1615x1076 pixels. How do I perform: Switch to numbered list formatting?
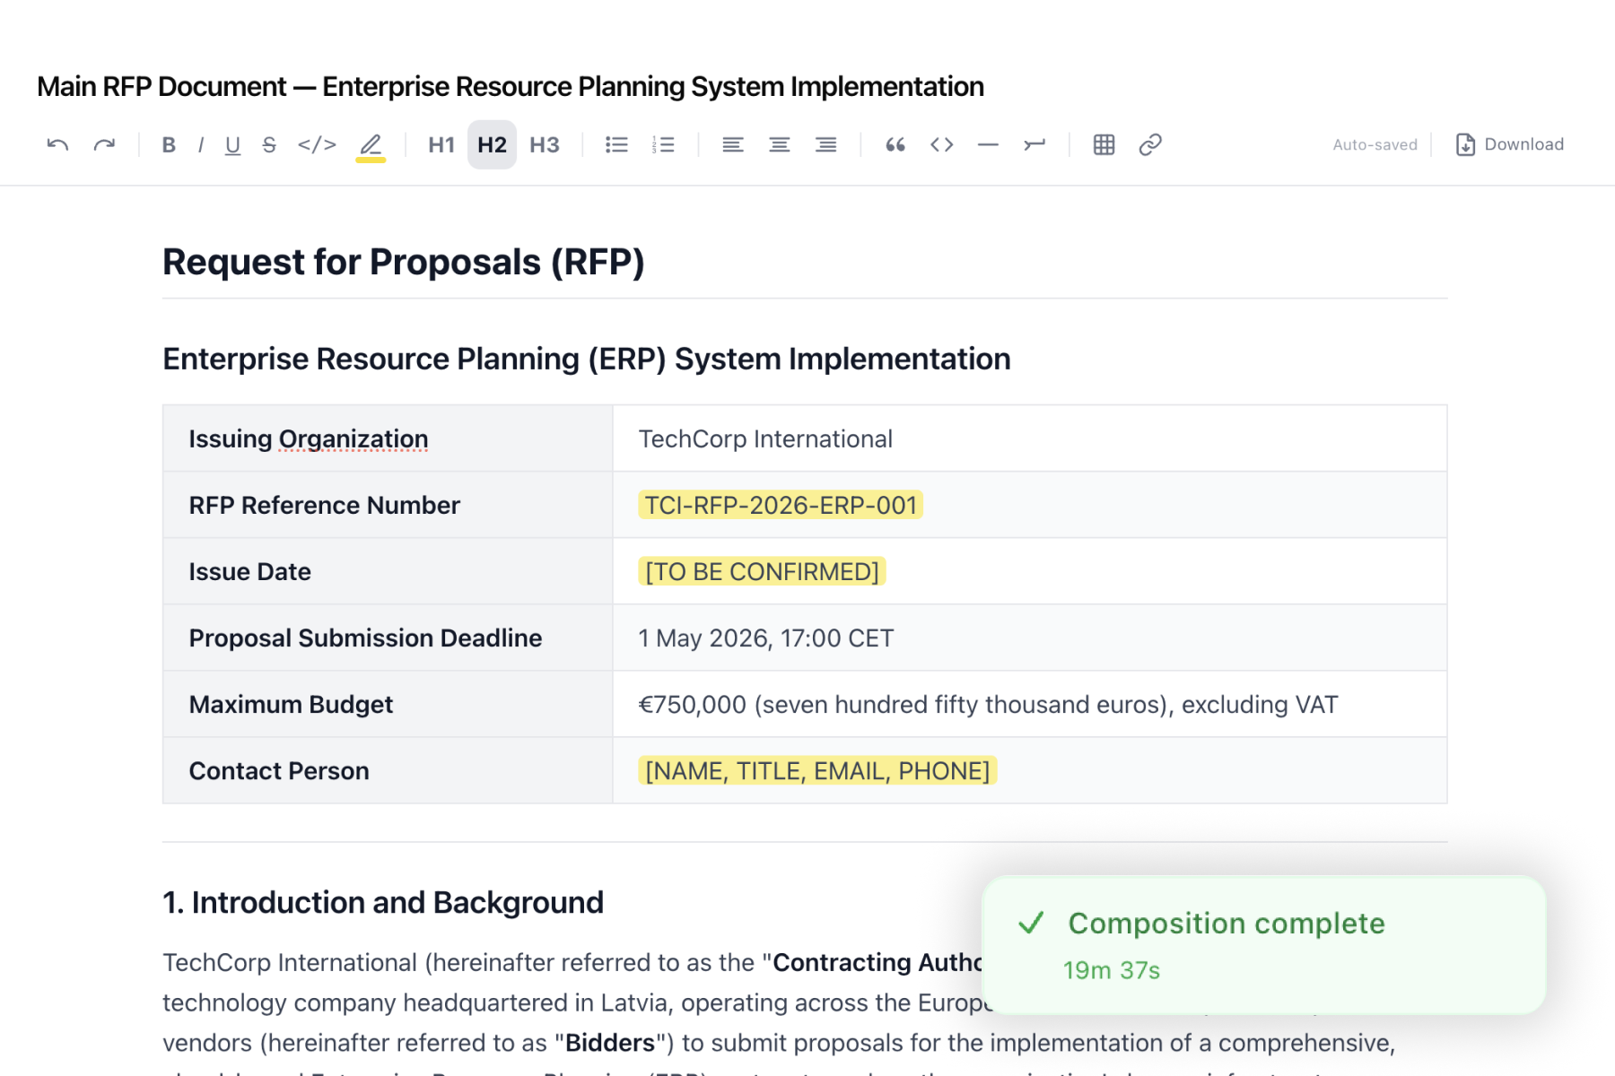(664, 143)
